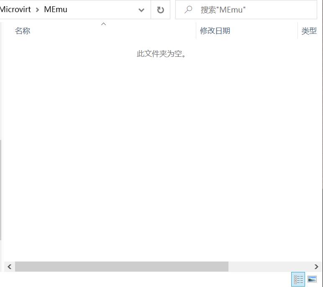The height and width of the screenshot is (287, 323).
Task: Click the magnifier icon in the search box
Action: [188, 10]
